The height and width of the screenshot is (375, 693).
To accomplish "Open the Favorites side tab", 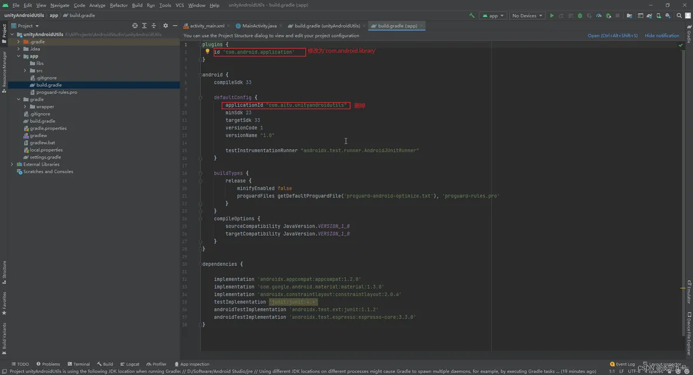I will click(4, 303).
